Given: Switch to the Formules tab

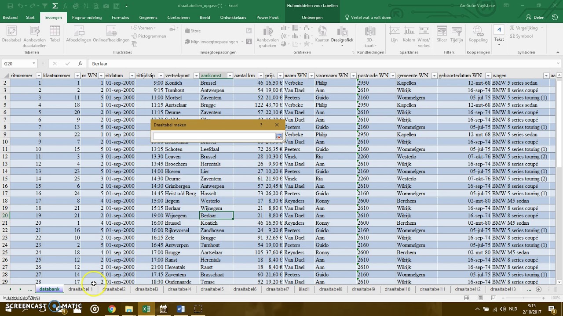Looking at the screenshot, I should coord(121,18).
